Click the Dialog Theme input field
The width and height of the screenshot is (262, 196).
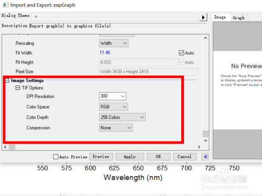[114, 17]
